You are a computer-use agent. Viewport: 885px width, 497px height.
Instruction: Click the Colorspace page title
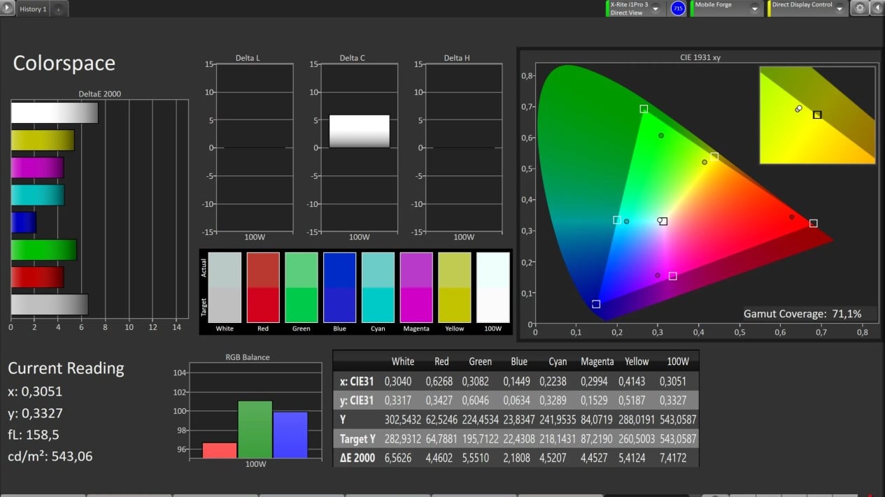(64, 63)
